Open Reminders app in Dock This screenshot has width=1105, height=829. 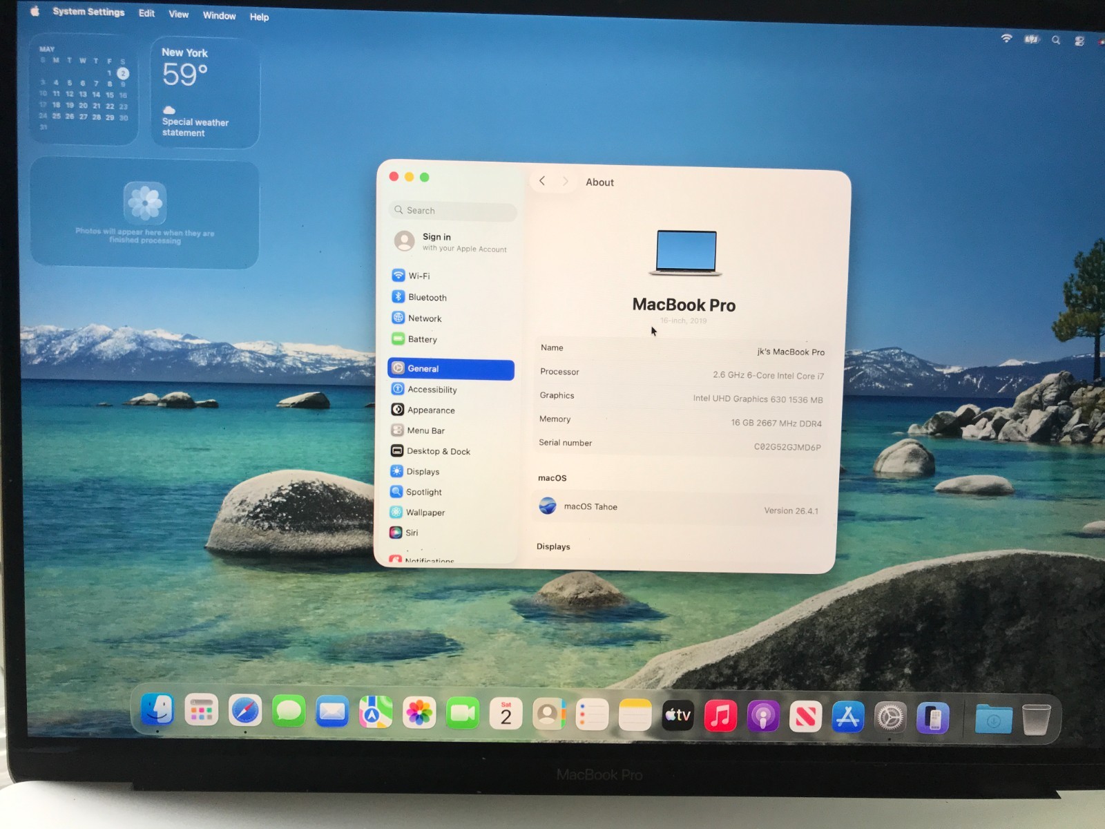[592, 715]
